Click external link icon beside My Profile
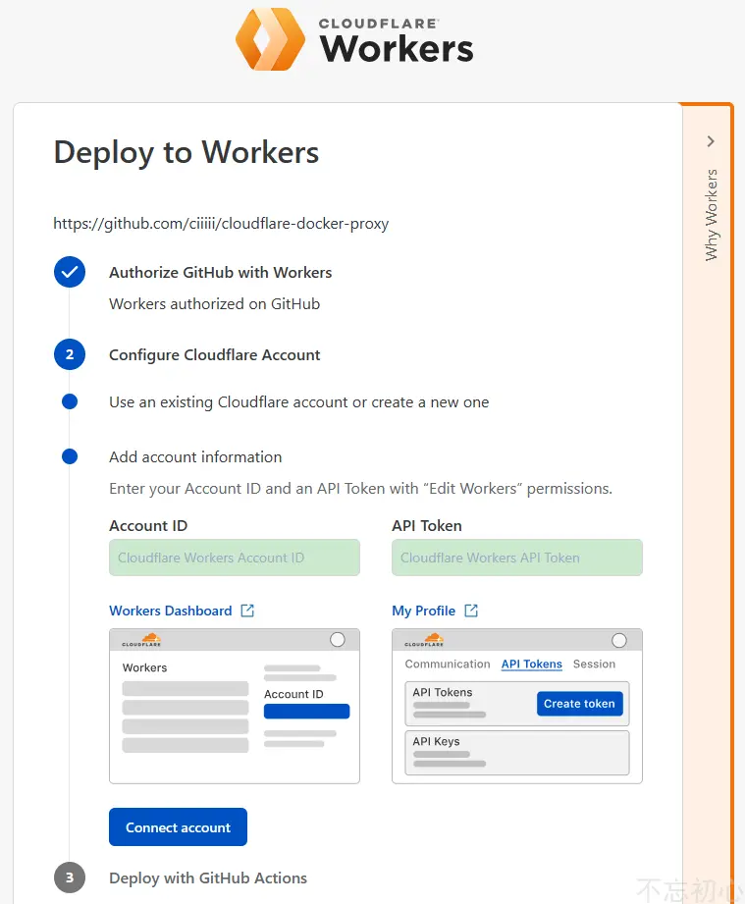The height and width of the screenshot is (904, 745). [471, 611]
